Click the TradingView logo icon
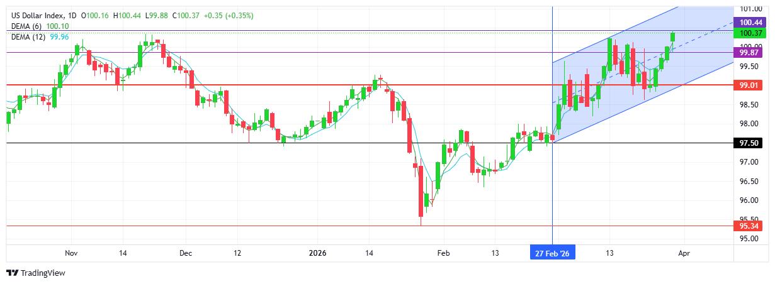This screenshot has height=284, width=775. (x=11, y=273)
